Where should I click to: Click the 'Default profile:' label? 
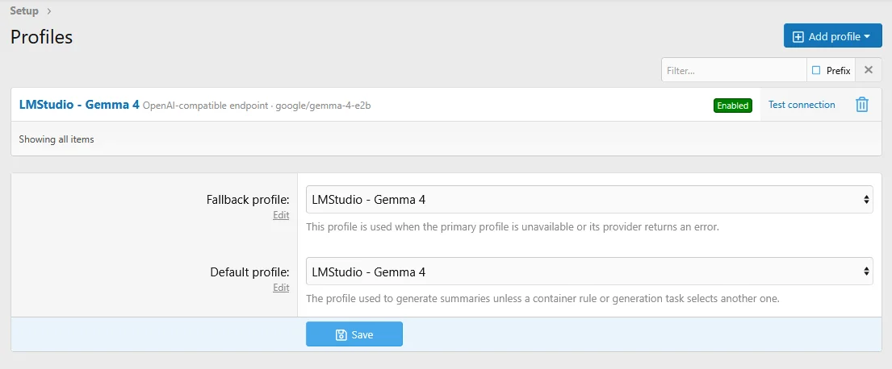[249, 272]
